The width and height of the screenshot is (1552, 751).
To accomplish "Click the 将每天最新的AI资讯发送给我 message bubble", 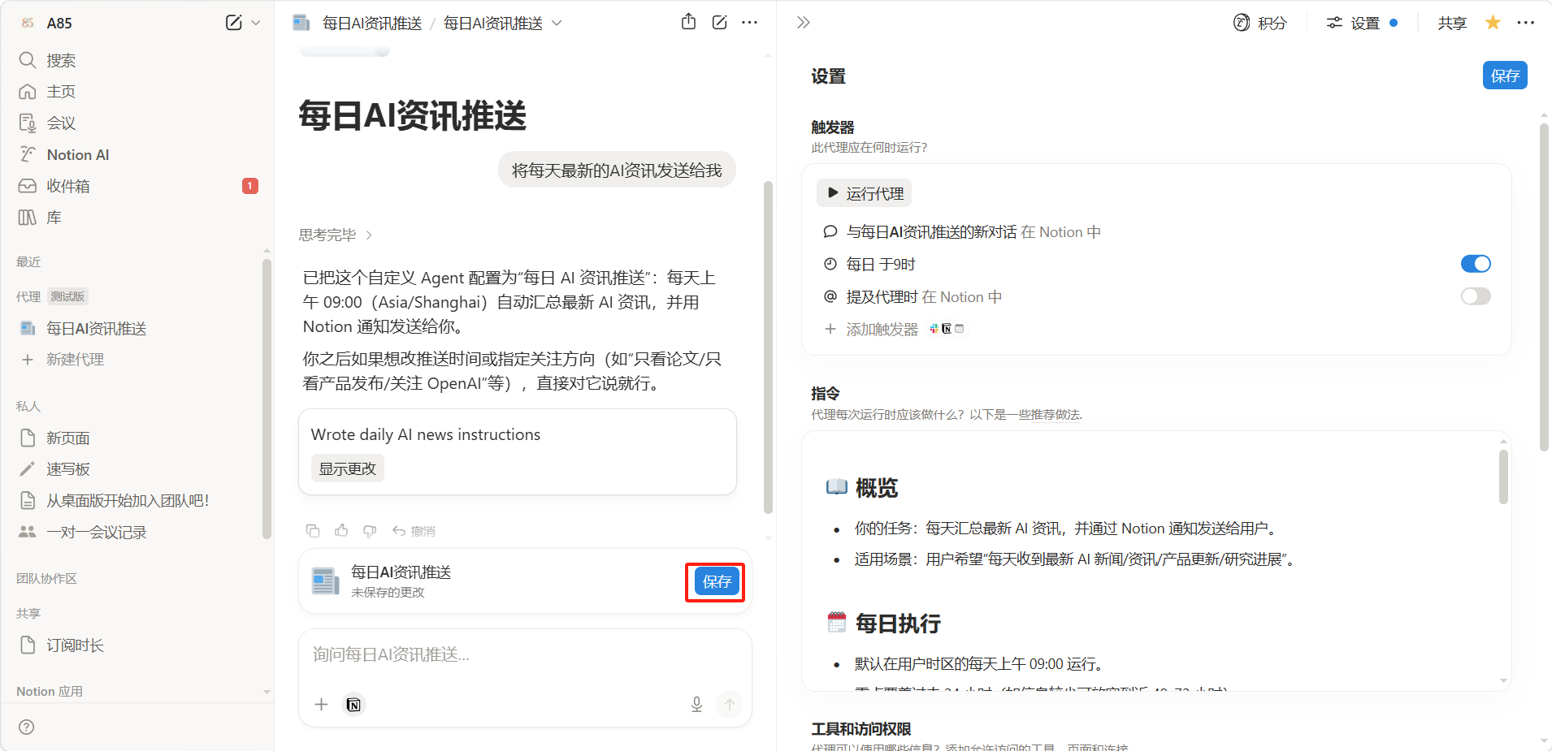I will (x=617, y=170).
